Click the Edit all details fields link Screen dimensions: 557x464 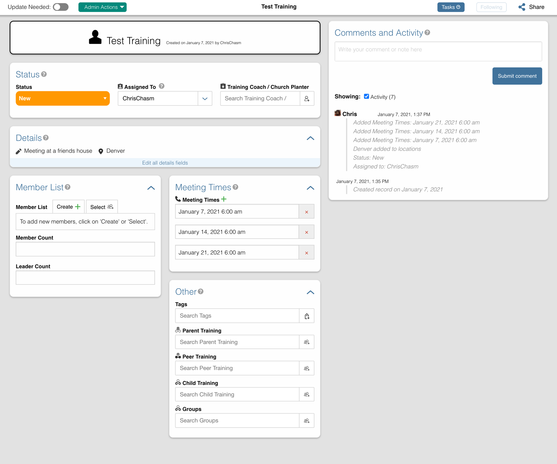165,163
